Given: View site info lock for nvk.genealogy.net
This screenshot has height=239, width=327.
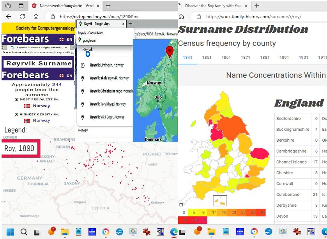Looking at the screenshot, I should (53, 17).
